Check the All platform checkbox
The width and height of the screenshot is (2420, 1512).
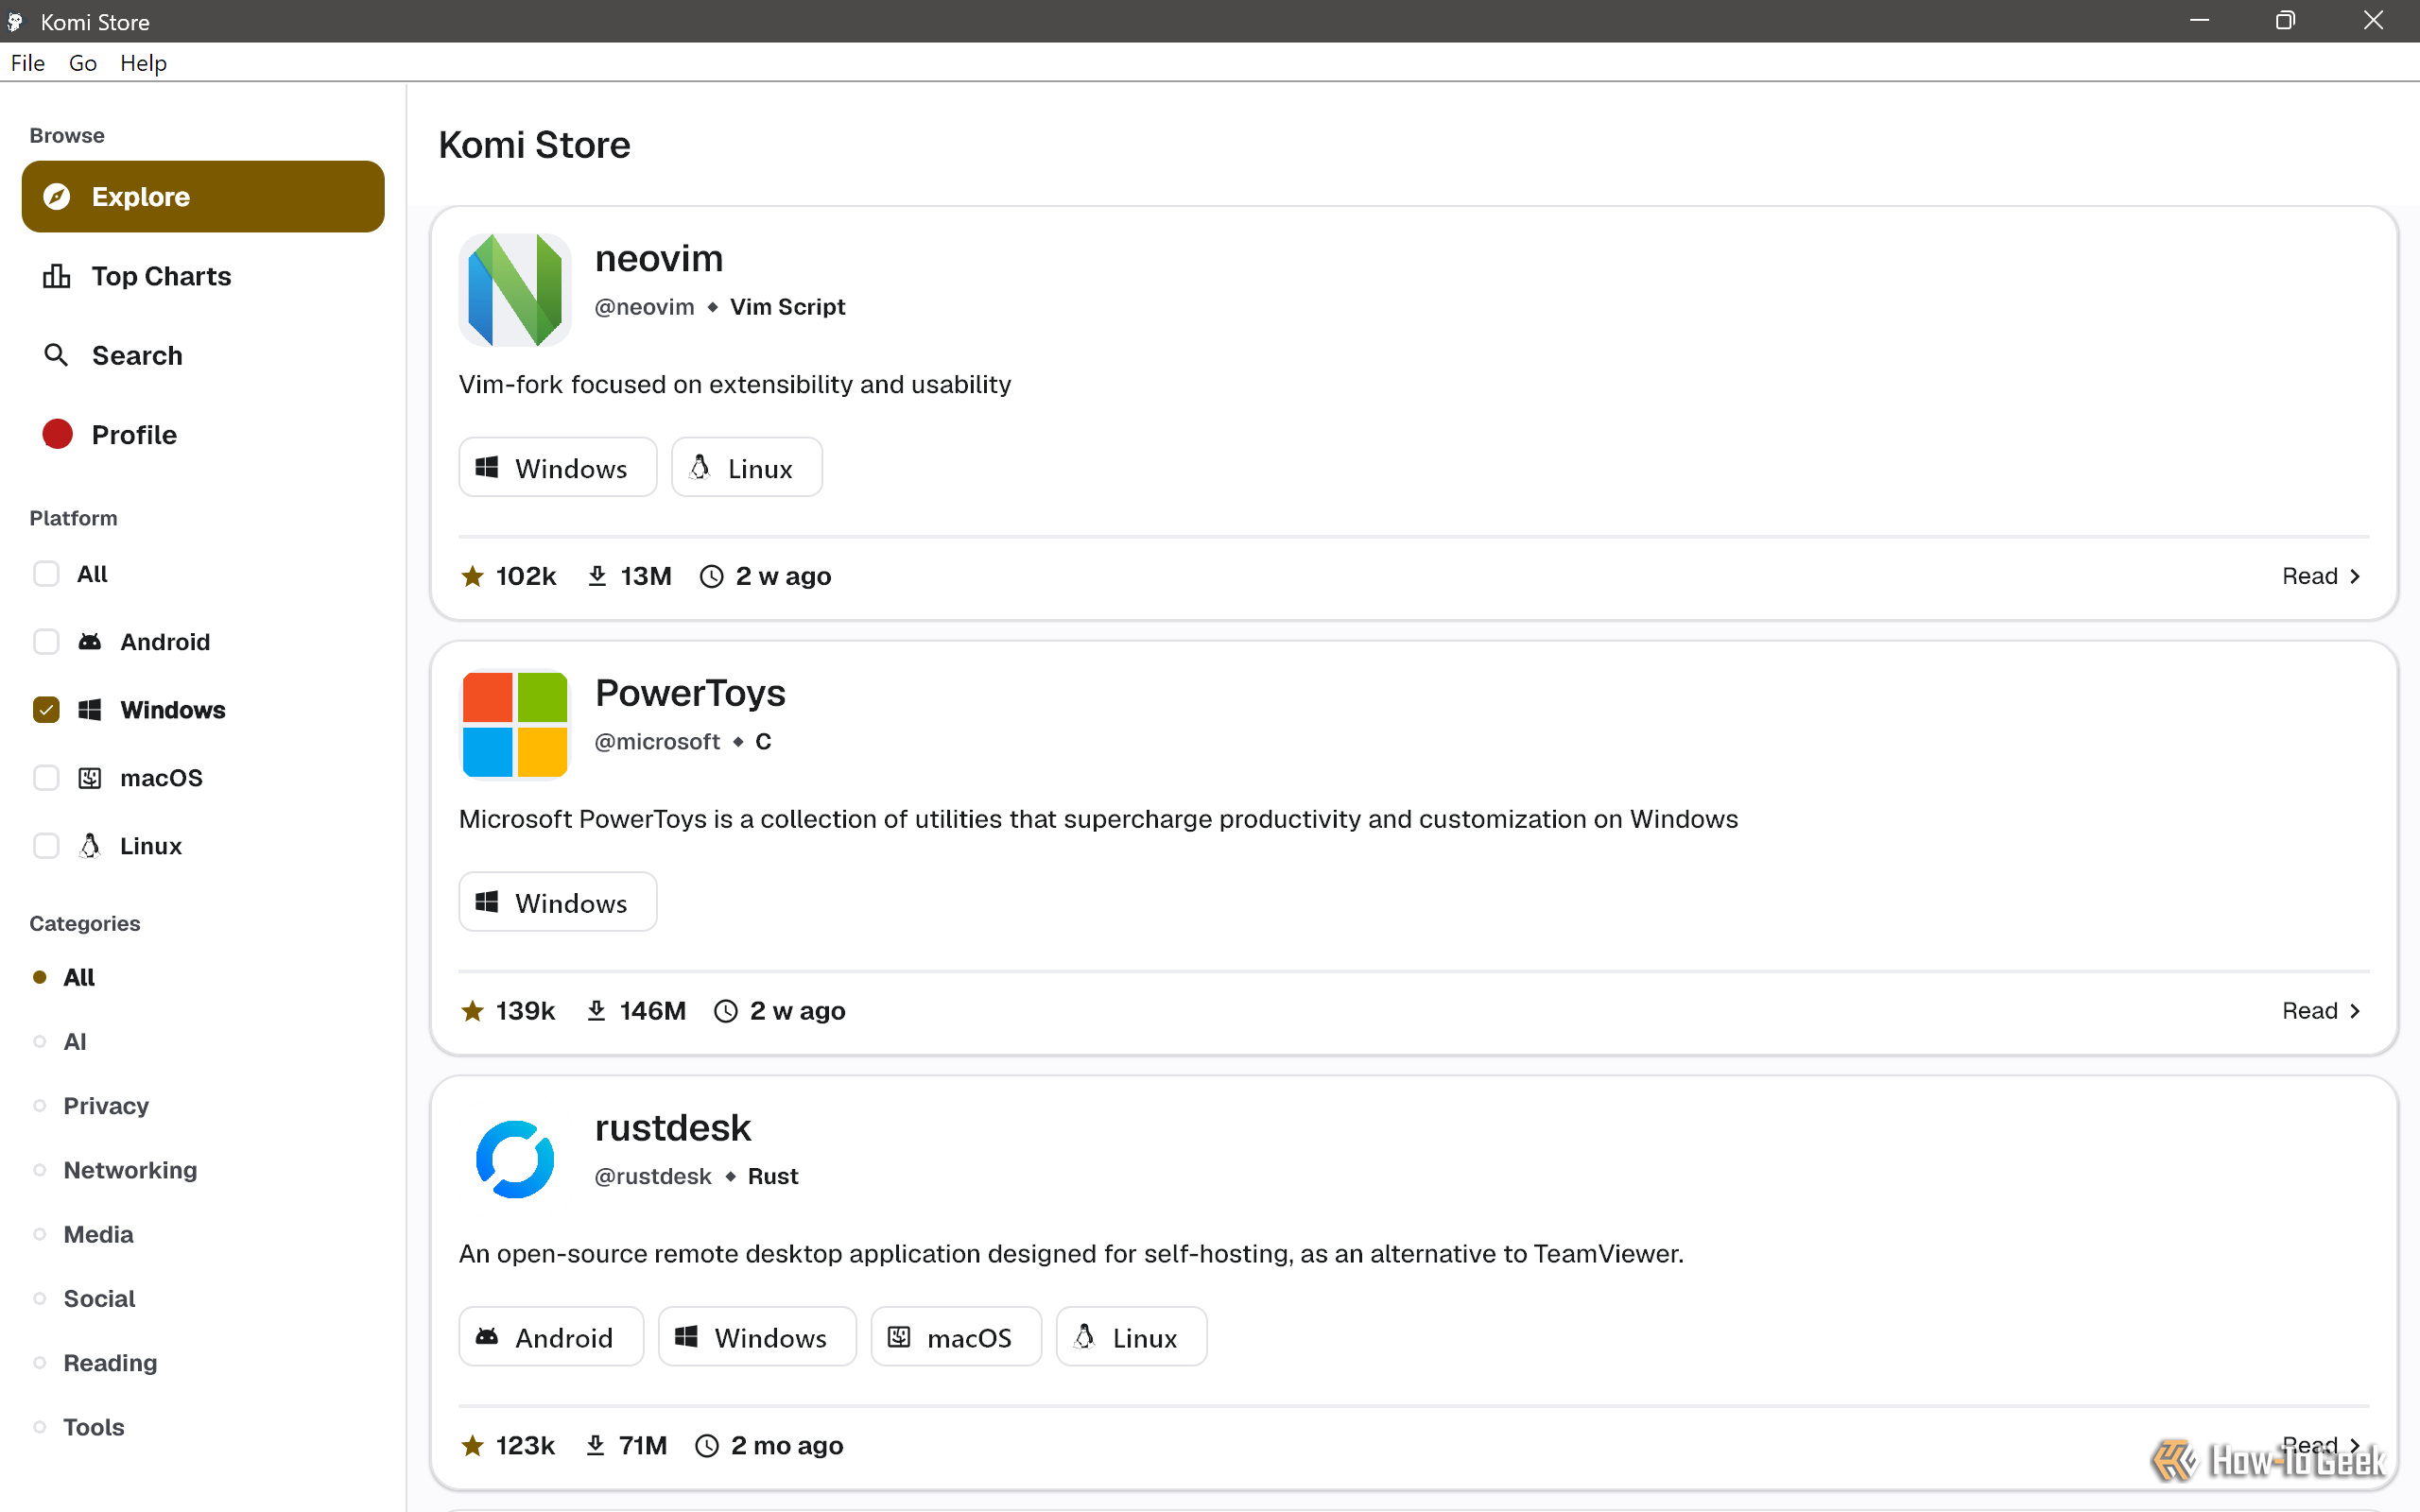pyautogui.click(x=46, y=574)
